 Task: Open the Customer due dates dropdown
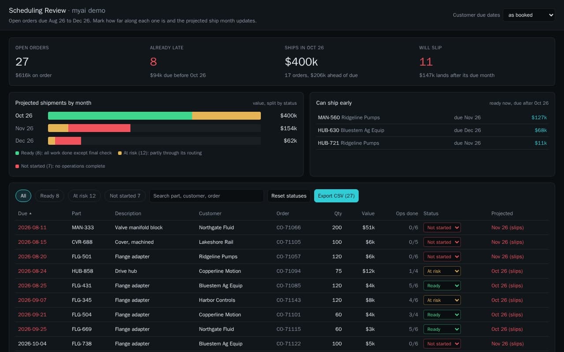(529, 15)
